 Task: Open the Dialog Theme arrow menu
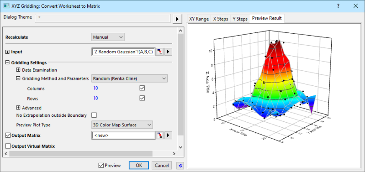click(177, 19)
